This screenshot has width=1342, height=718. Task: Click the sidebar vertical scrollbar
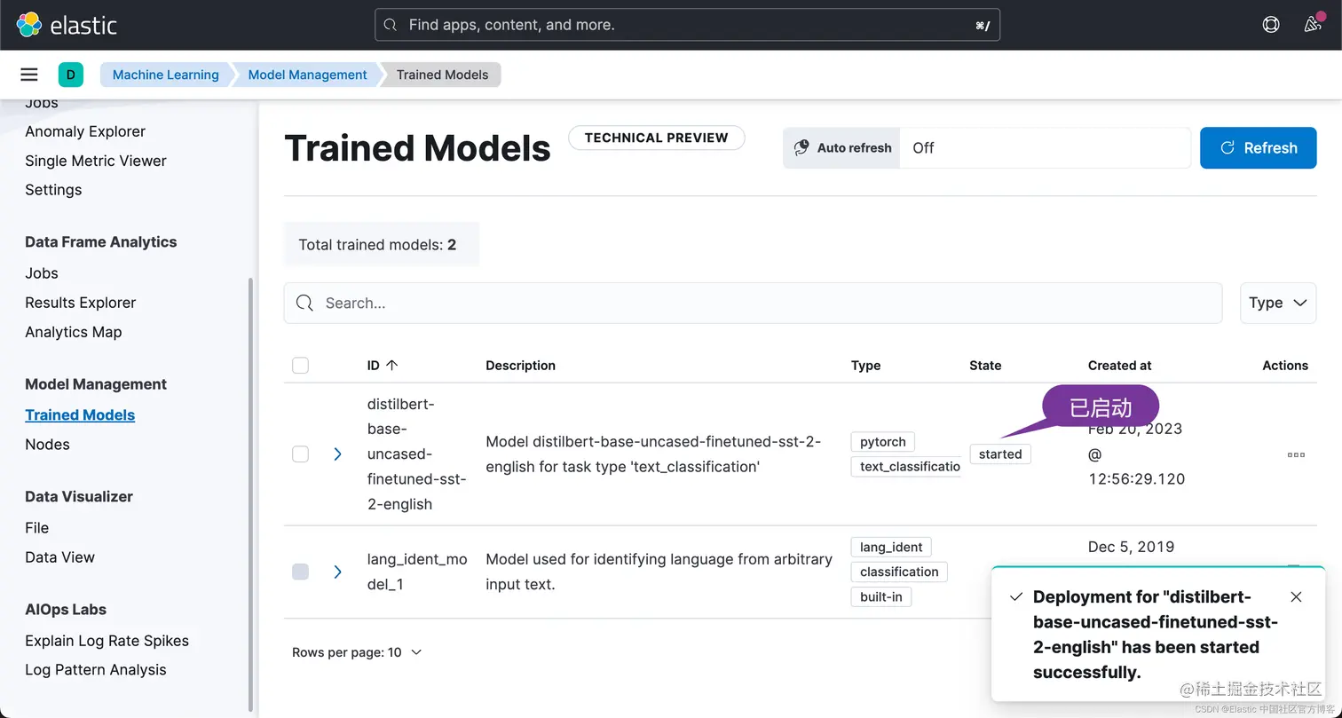pyautogui.click(x=250, y=493)
